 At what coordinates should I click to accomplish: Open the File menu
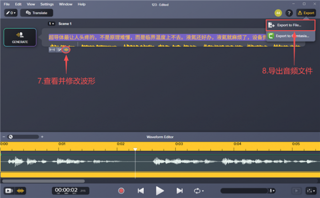[x=7, y=4]
